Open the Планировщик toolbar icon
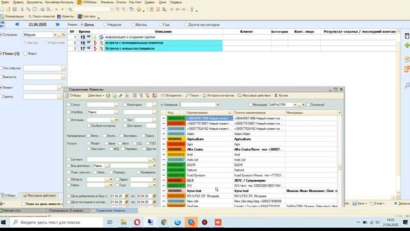 click(x=12, y=17)
